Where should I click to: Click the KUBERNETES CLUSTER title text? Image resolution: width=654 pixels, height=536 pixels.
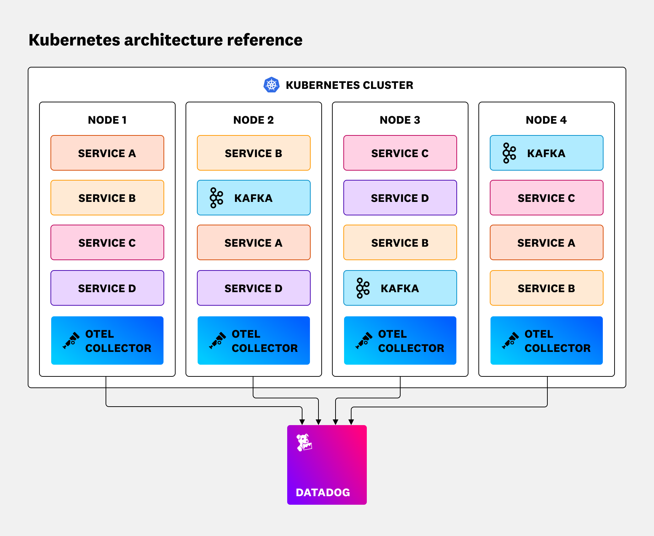click(349, 85)
